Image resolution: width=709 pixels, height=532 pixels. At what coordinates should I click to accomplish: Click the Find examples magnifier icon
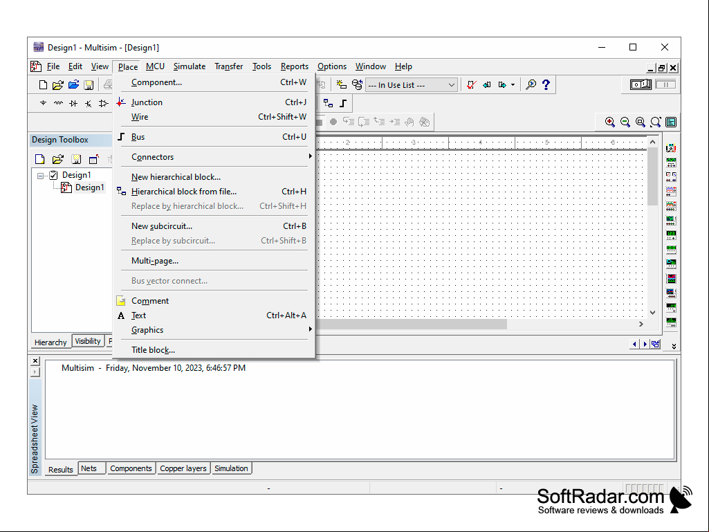(x=531, y=84)
